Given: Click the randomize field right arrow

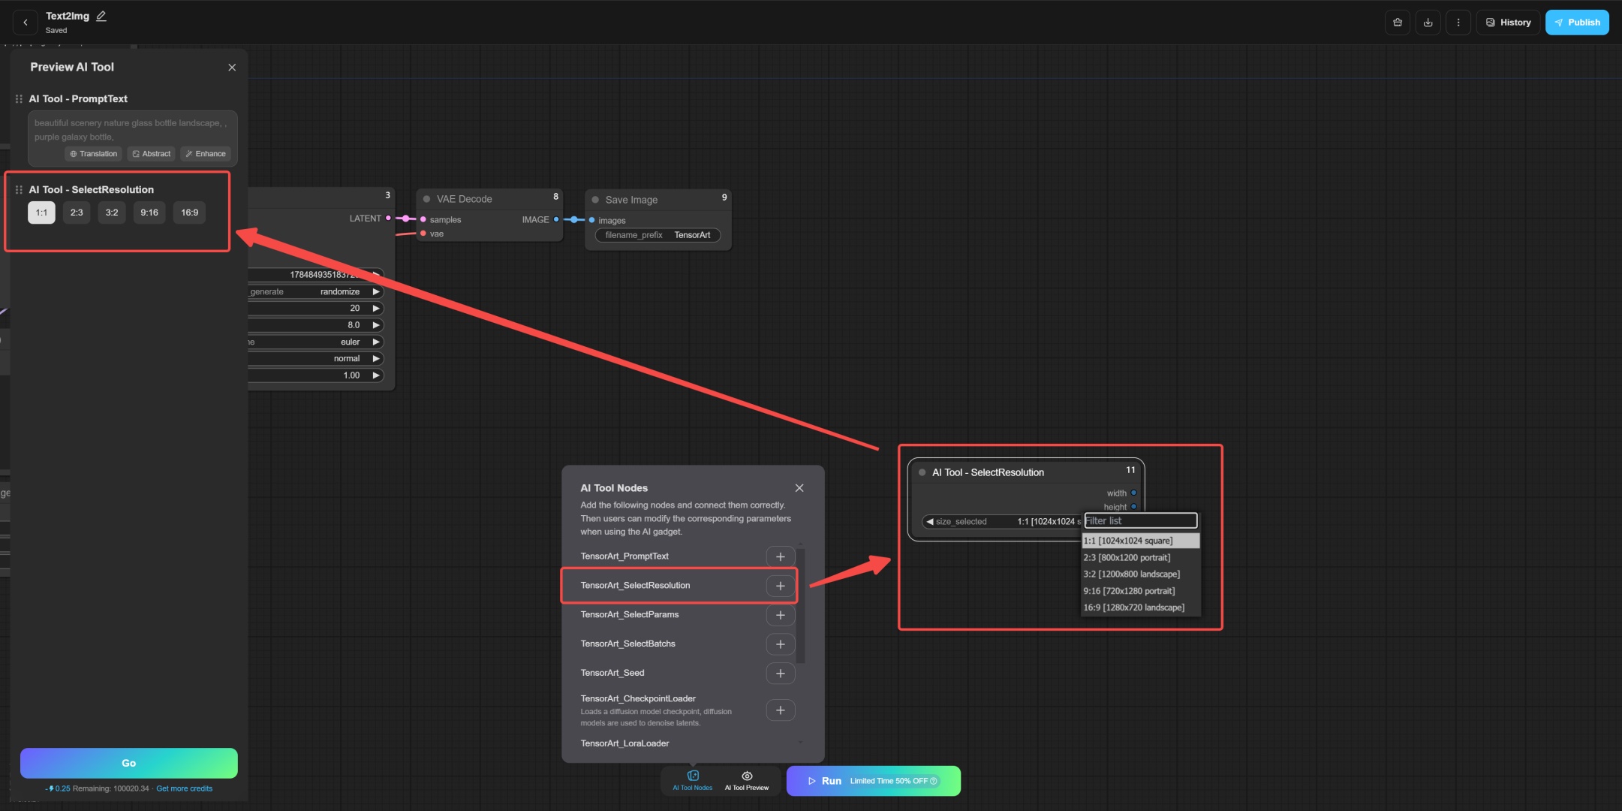Looking at the screenshot, I should pos(376,291).
